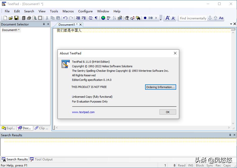Viewport: 237px width, 168px height.
Task: Pin the Search Results panel
Action: (x=230, y=135)
